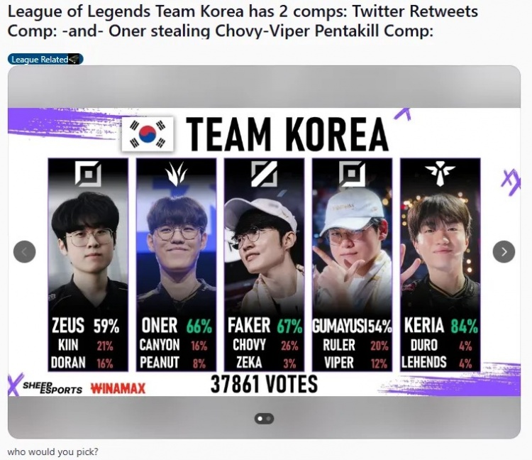532x460 pixels.
Task: Click the 37861 VOTES text
Action: tap(264, 384)
